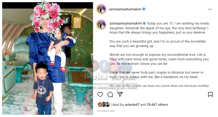Click the liker avatars beside Liked by

pyautogui.click(x=104, y=104)
